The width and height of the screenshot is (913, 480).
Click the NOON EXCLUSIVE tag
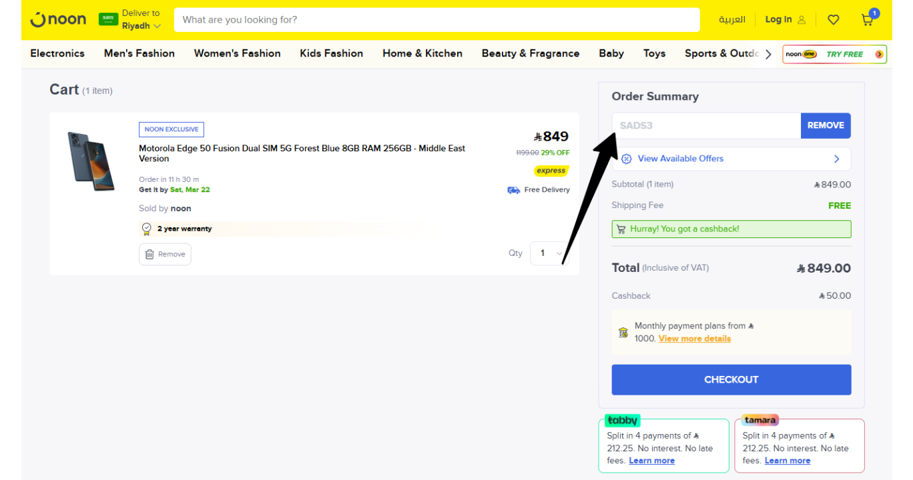(172, 129)
